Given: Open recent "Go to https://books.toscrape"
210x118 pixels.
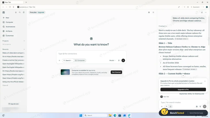Looking at the screenshot, I should coord(14,56).
